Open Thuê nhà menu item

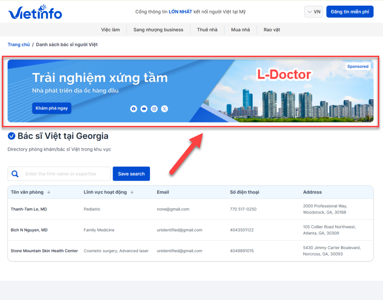207,30
